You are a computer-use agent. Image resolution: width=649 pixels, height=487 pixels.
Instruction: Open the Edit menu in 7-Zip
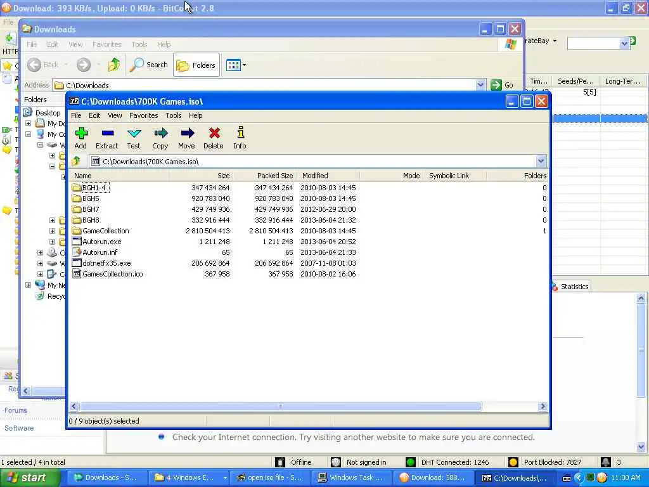[x=94, y=115]
